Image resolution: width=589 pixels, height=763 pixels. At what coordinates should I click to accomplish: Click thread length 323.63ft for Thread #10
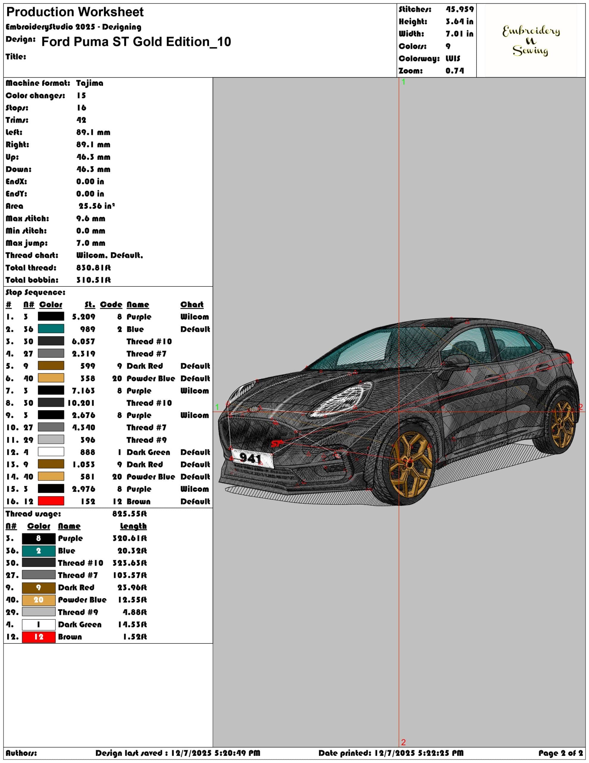130,563
